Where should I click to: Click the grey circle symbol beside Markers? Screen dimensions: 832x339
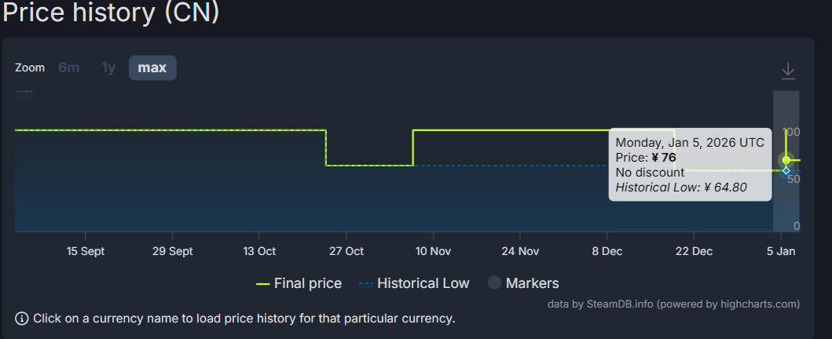click(x=494, y=283)
